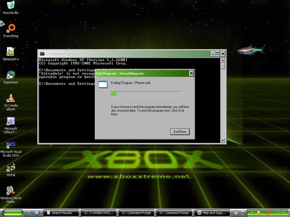Close the End Program dialog
The width and height of the screenshot is (290, 217).
[191, 73]
